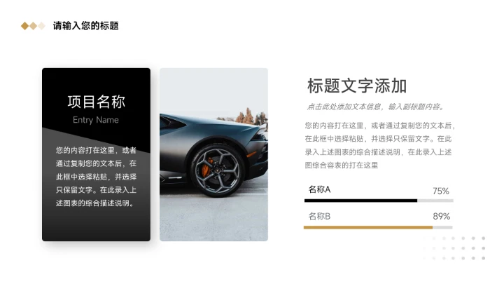Image resolution: width=504 pixels, height=284 pixels.
Task: Click the sports car photo
Action: pyautogui.click(x=213, y=154)
